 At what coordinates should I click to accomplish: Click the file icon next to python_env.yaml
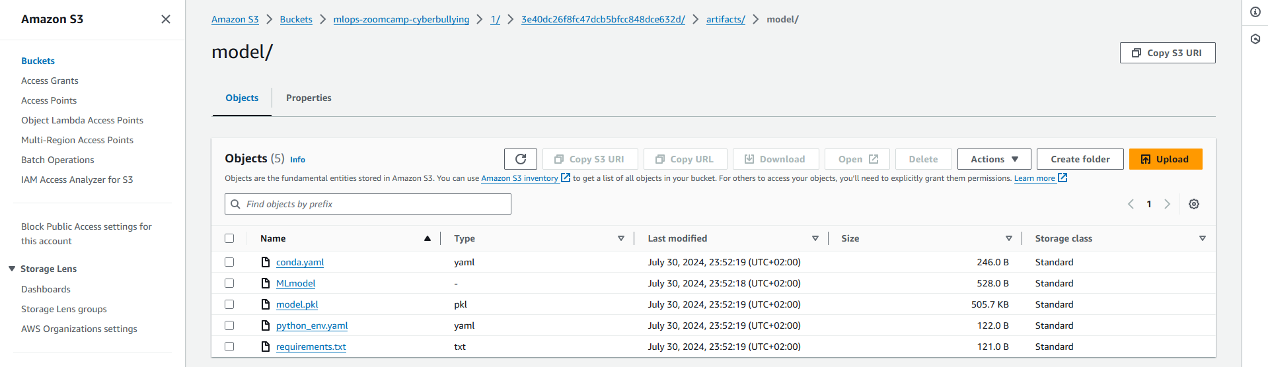266,325
